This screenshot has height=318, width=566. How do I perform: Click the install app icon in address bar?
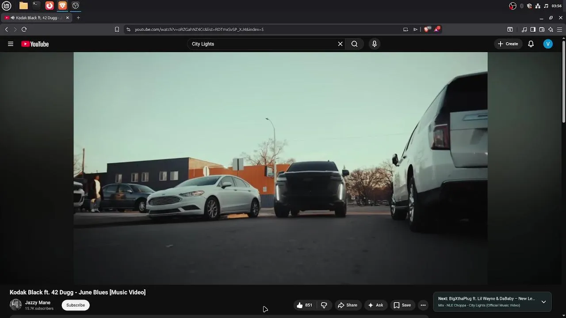point(405,30)
